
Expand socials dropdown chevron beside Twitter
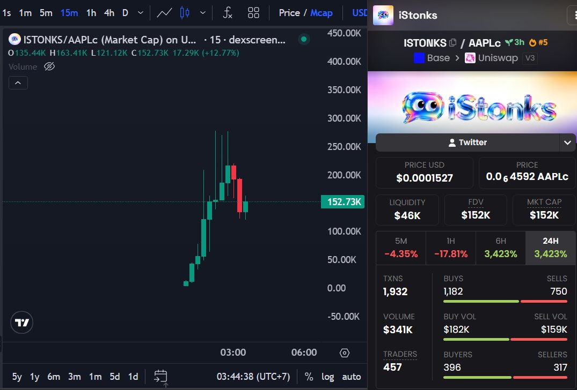(567, 142)
